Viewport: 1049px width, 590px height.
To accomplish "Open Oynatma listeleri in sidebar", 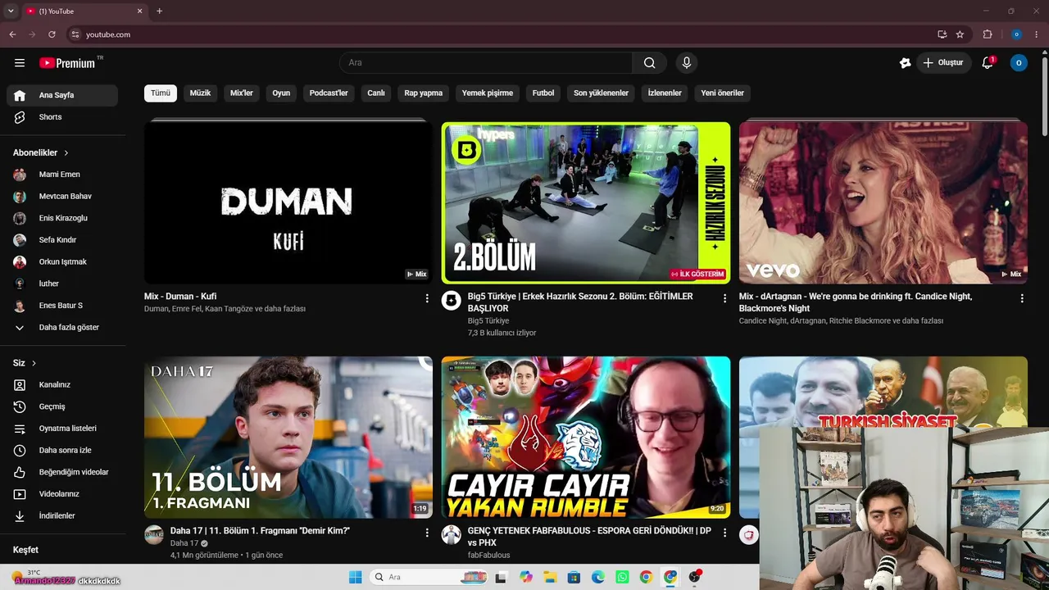I will (x=62, y=429).
